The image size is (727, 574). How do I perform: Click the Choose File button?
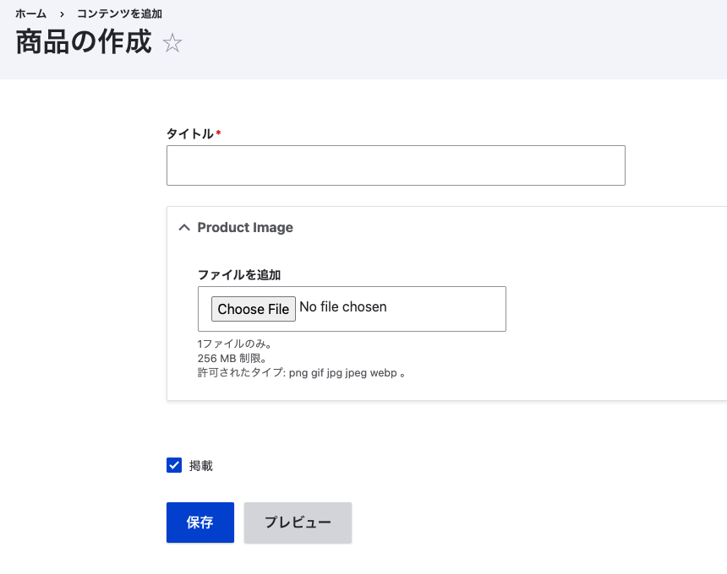pyautogui.click(x=253, y=309)
